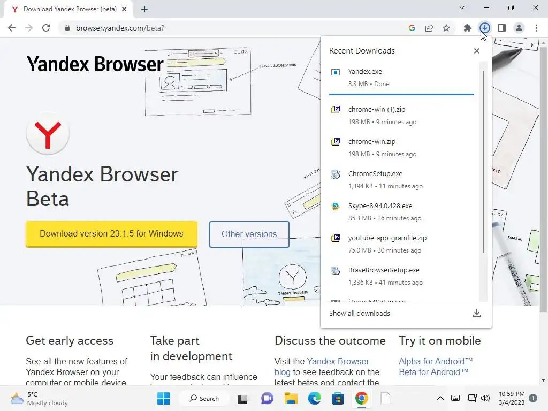Open youtube-app-gramfile.zip file name
Image resolution: width=548 pixels, height=411 pixels.
tap(387, 238)
